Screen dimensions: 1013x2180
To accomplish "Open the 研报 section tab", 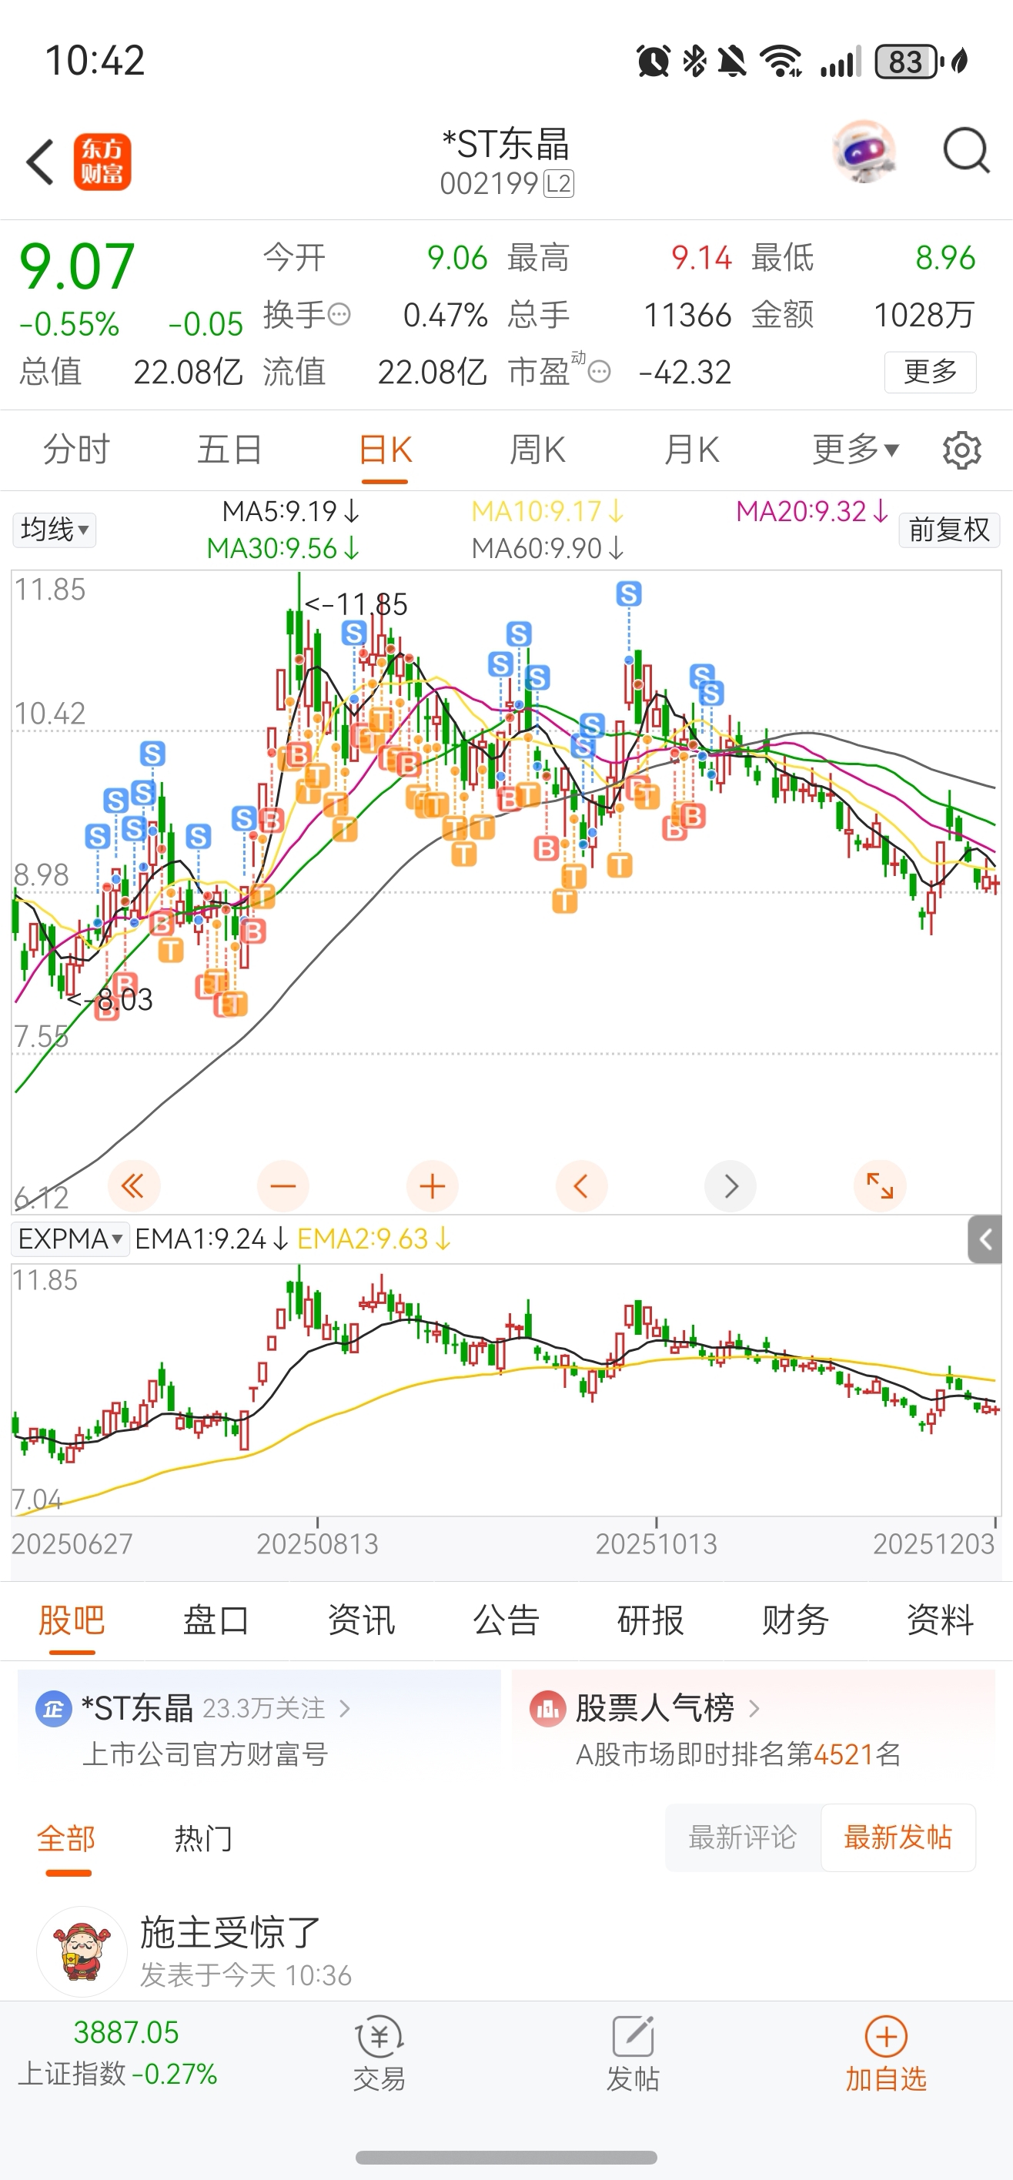I will (x=650, y=1620).
